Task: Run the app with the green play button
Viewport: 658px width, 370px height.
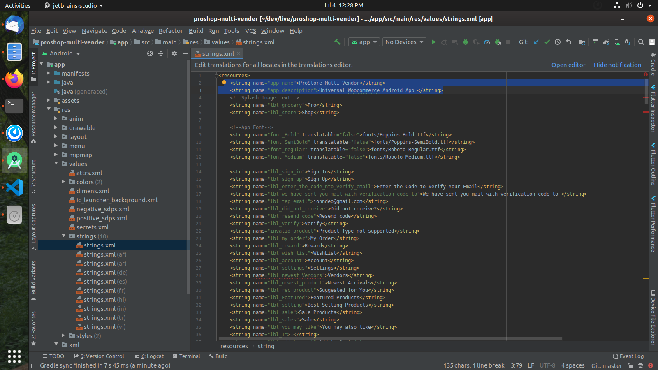Action: point(433,42)
